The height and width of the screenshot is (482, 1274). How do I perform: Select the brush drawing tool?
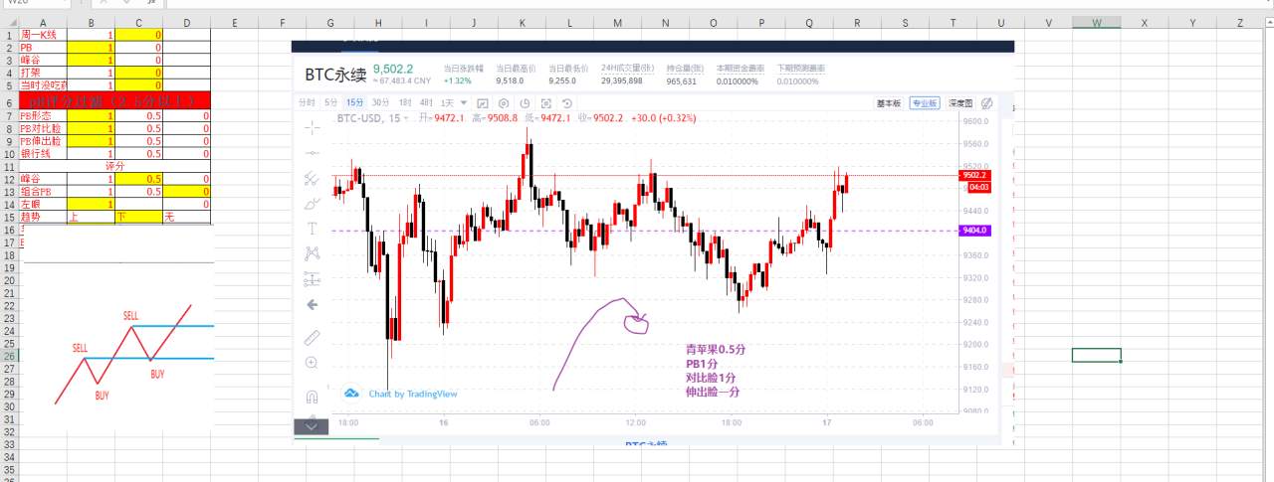pos(312,203)
